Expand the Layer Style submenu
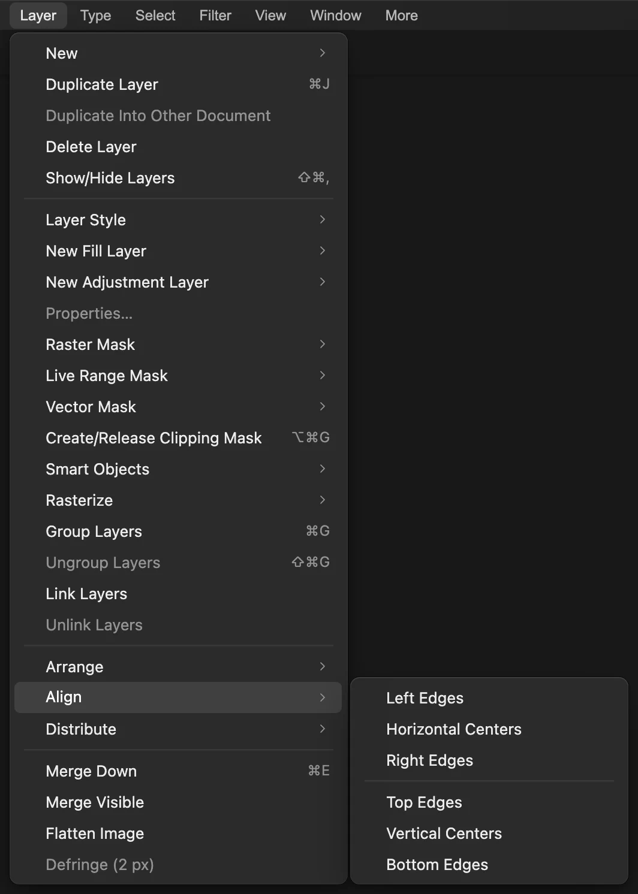638x894 pixels. [178, 220]
